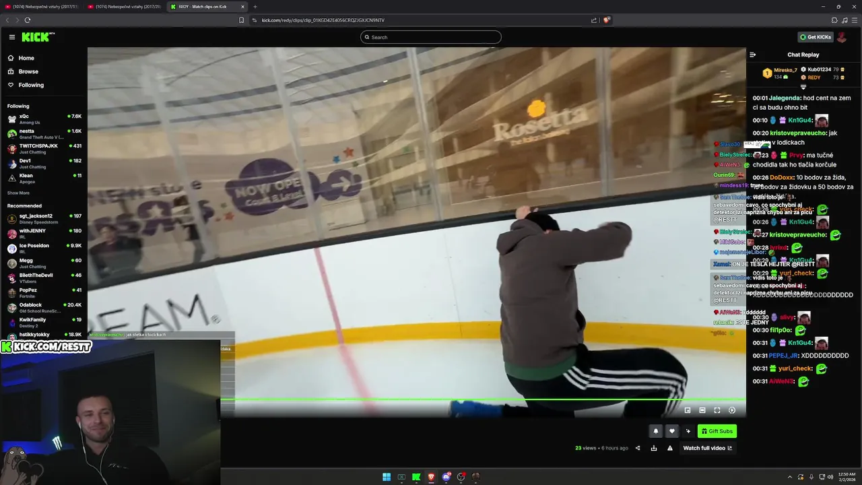Expand Show more under Following
862x485 pixels.
point(18,193)
